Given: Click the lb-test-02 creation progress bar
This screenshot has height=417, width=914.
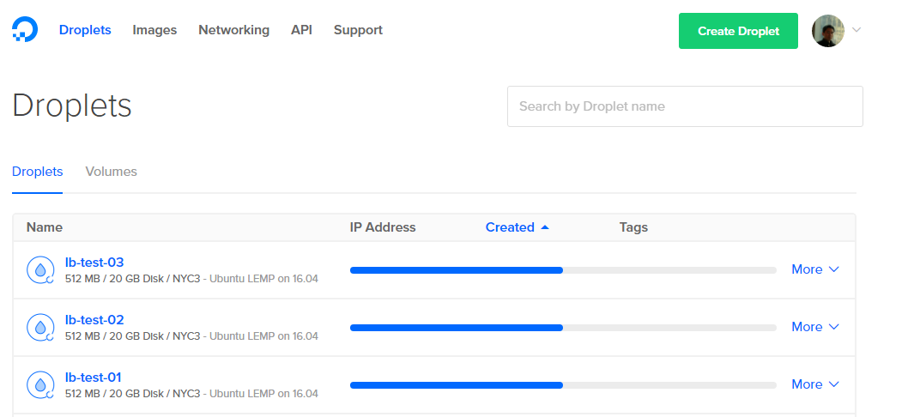Looking at the screenshot, I should tap(563, 328).
